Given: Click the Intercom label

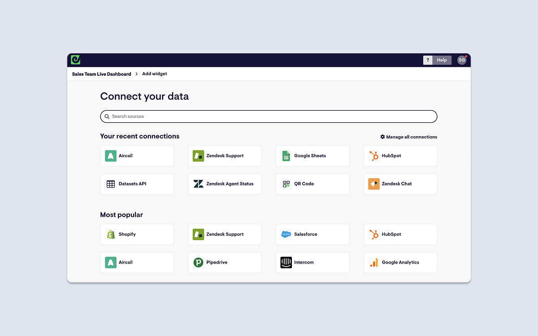Looking at the screenshot, I should point(304,263).
